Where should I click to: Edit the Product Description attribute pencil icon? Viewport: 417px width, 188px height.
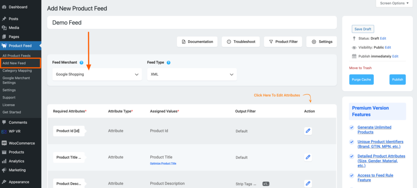pyautogui.click(x=308, y=184)
